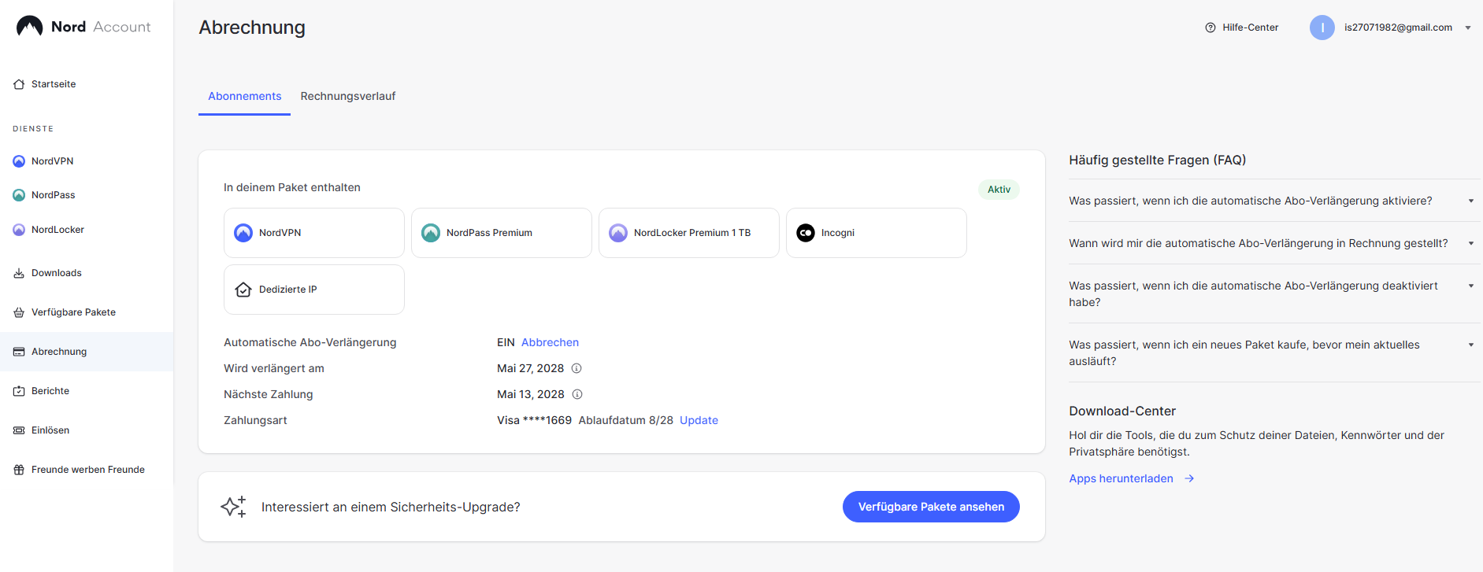Viewport: 1483px width, 572px height.
Task: Expand FAQ 'Wann wird mir die automatische Abo-Verlängerung'
Action: (1274, 243)
